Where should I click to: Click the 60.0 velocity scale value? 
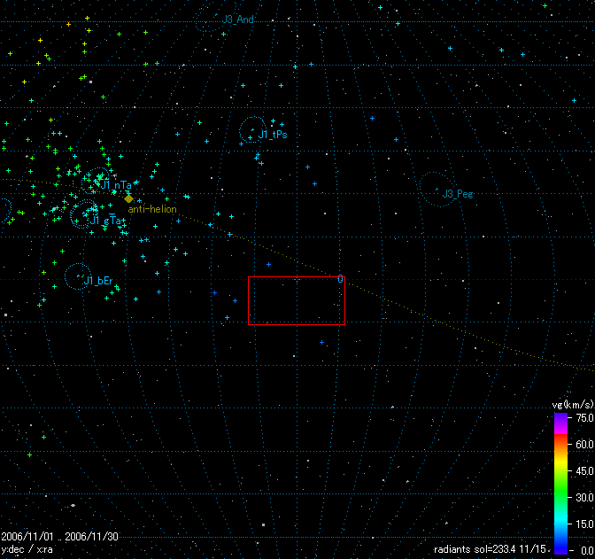point(584,444)
